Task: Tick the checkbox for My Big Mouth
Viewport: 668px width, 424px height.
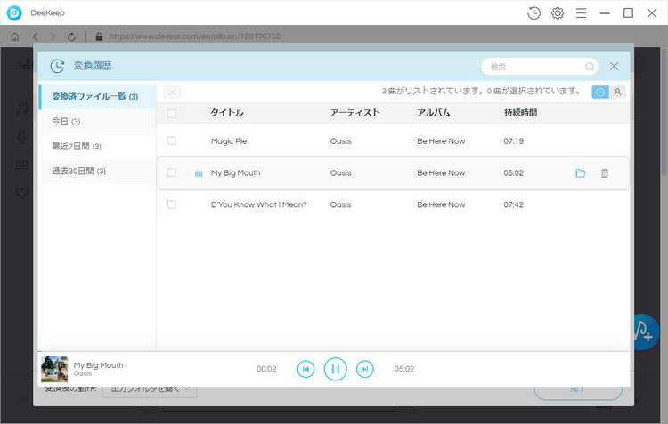Action: pos(172,172)
